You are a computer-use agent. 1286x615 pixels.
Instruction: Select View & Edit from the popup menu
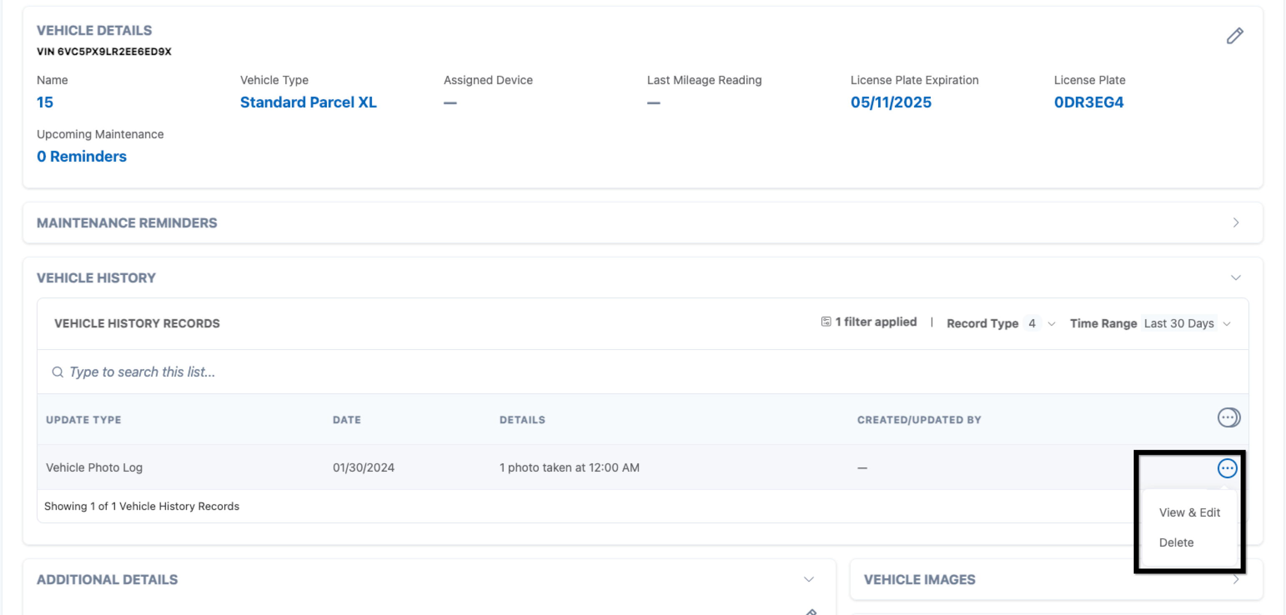(1189, 512)
